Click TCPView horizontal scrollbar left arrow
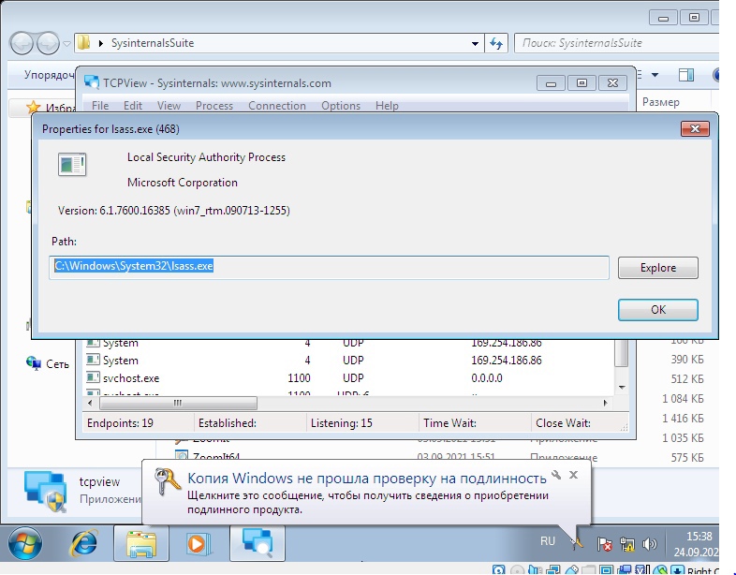This screenshot has width=736, height=575. tap(90, 403)
